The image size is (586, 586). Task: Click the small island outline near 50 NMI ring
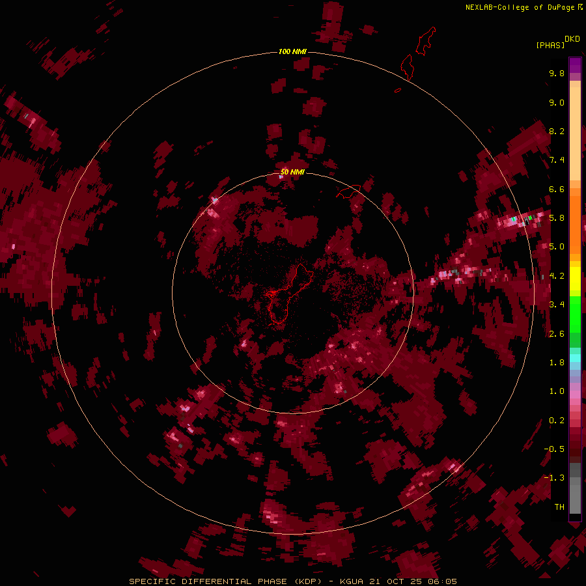point(348,191)
